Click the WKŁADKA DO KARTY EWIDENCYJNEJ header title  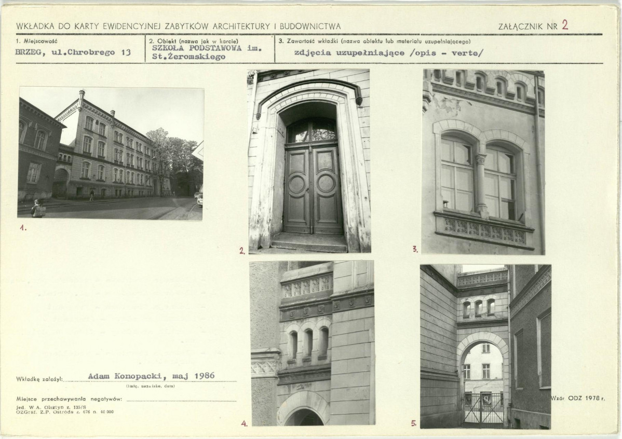pos(179,25)
